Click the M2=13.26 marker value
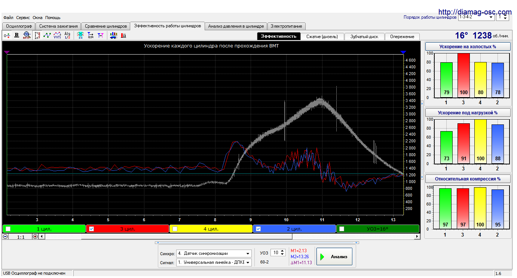Viewport: 517px width, 278px height. [x=300, y=257]
